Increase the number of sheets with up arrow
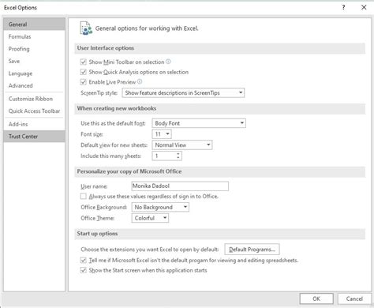Viewport: 374px width, 308px height. click(x=178, y=154)
